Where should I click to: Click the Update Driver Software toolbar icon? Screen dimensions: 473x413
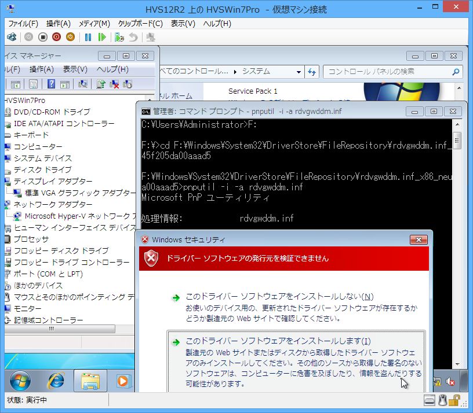[100, 84]
